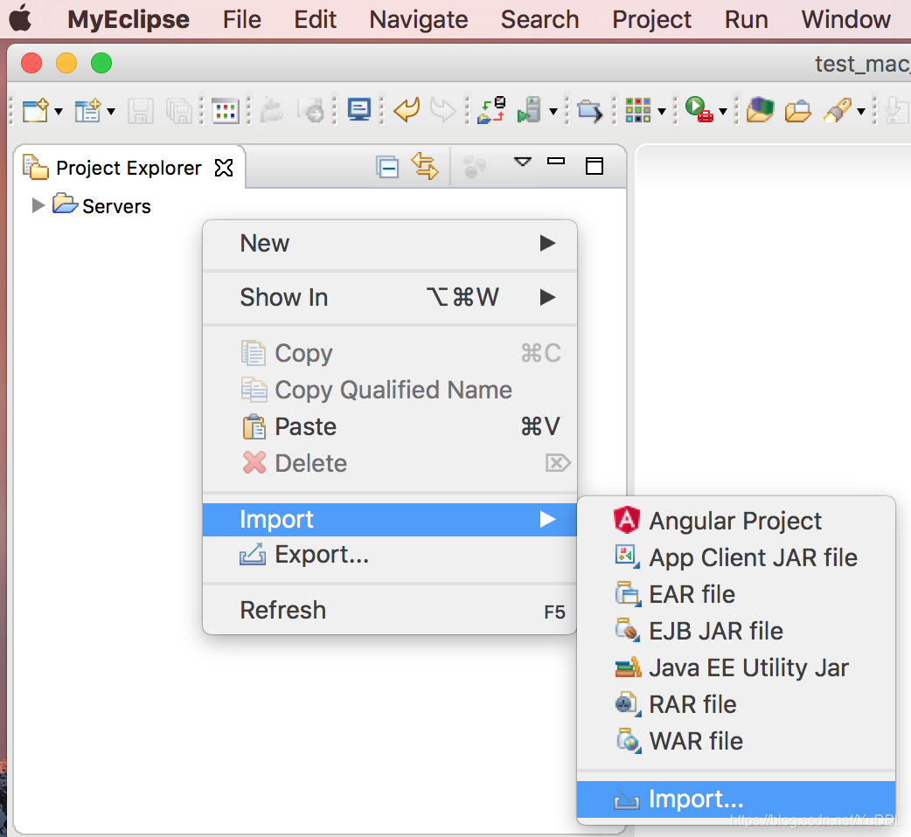This screenshot has width=911, height=837.
Task: Click the deploy server application toolbar icon
Action: (491, 110)
